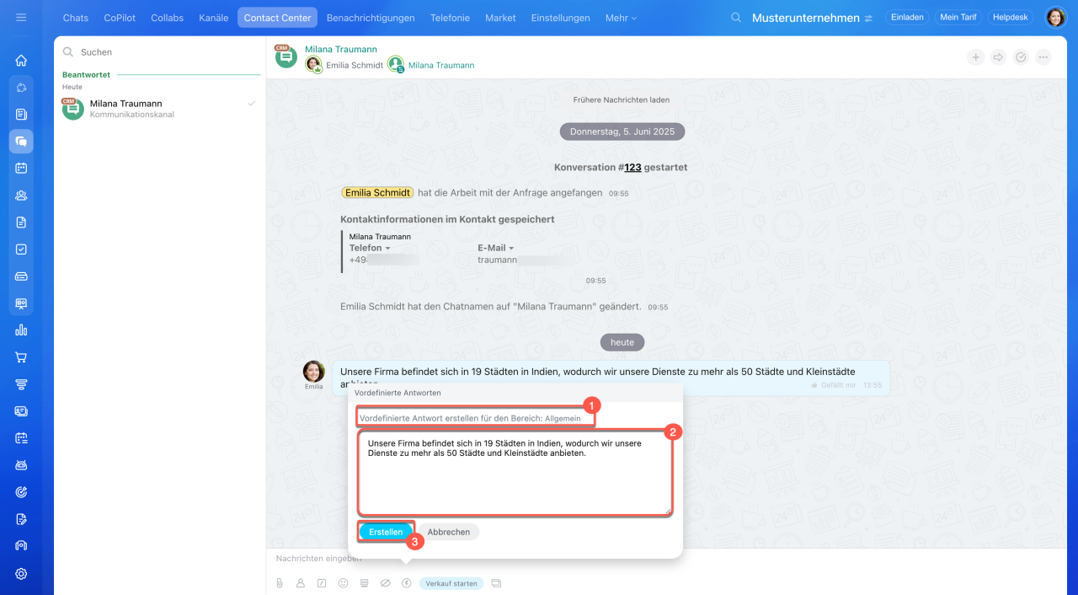This screenshot has width=1078, height=595.
Task: Open the robot automation icon in sidebar
Action: point(21,465)
